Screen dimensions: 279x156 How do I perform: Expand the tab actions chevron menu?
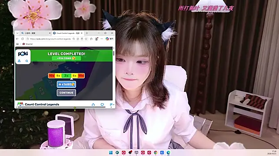tap(17, 33)
